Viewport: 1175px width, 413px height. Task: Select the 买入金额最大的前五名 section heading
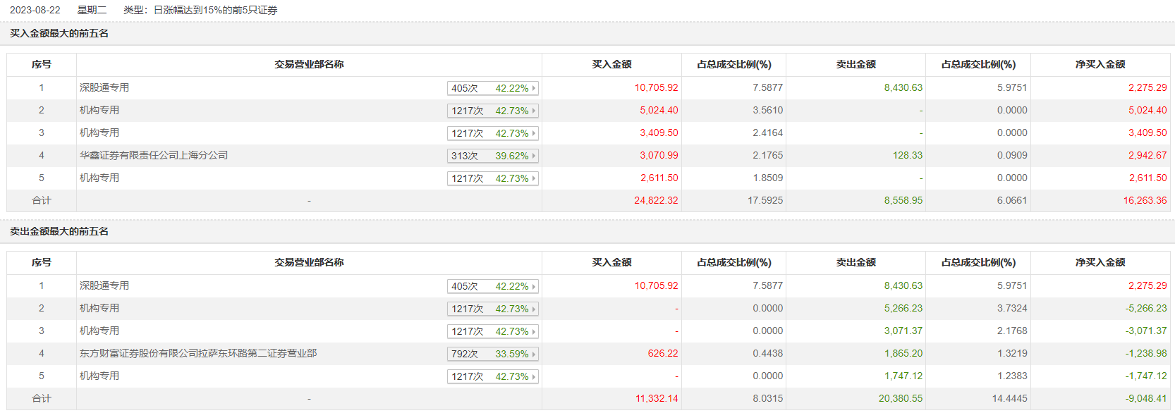coord(59,33)
